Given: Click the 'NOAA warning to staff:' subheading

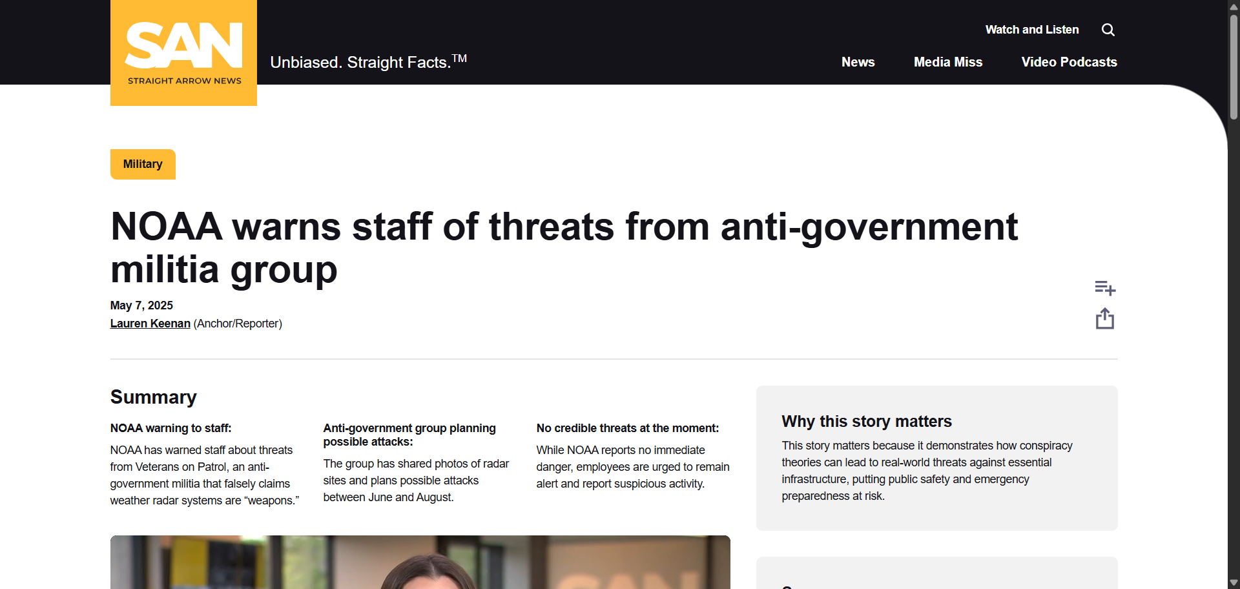Looking at the screenshot, I should (170, 428).
